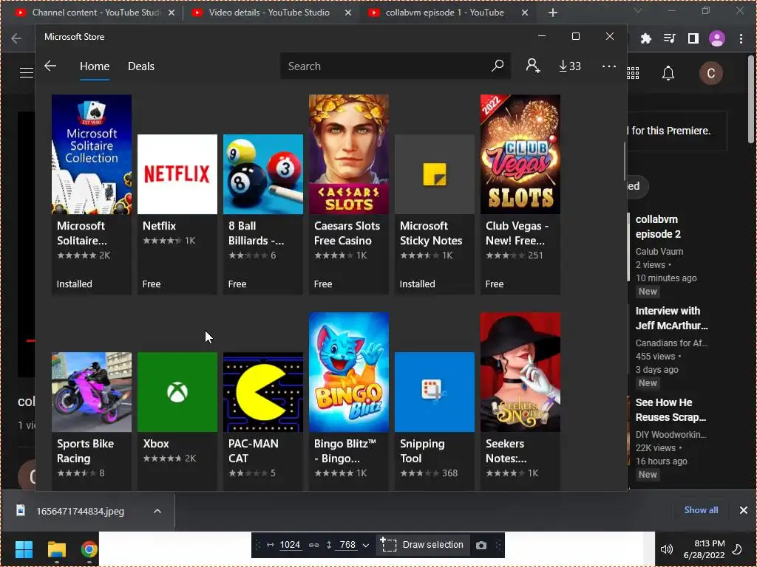
Task: Click Show all downloads
Action: (x=701, y=510)
